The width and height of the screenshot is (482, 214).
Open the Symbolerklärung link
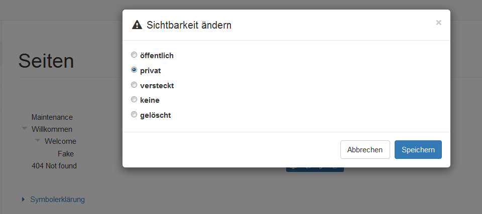pos(57,199)
